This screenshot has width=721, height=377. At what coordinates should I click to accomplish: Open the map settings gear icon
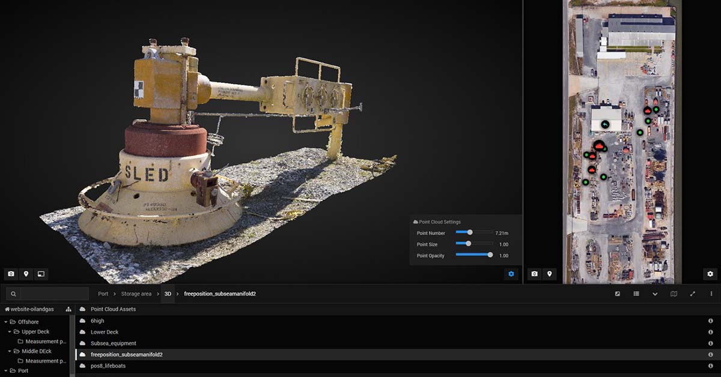coord(711,274)
